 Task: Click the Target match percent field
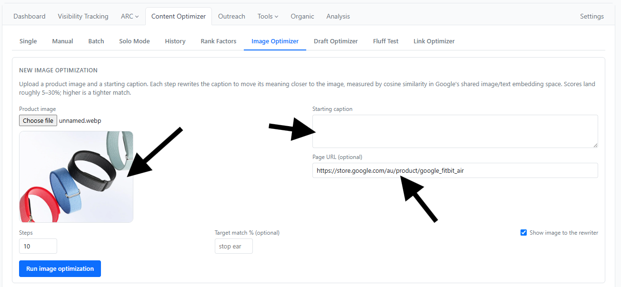click(234, 246)
